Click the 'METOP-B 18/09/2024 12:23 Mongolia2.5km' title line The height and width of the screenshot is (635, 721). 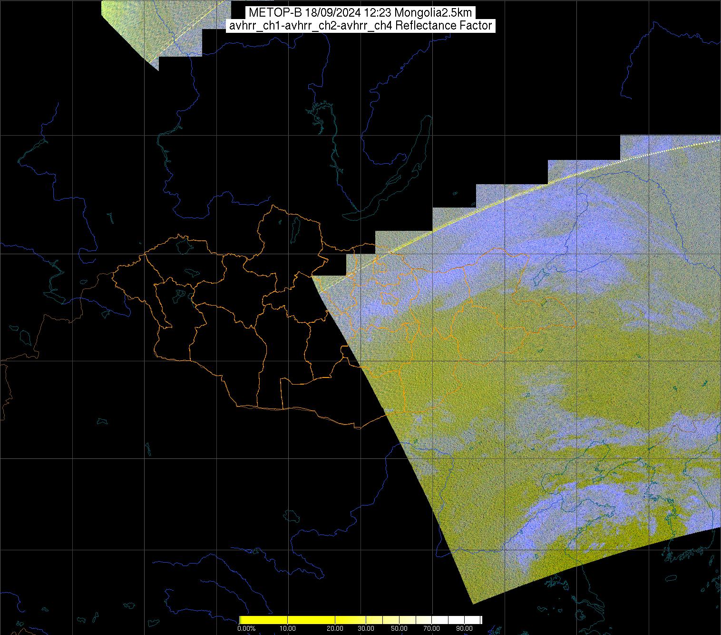[x=360, y=13]
